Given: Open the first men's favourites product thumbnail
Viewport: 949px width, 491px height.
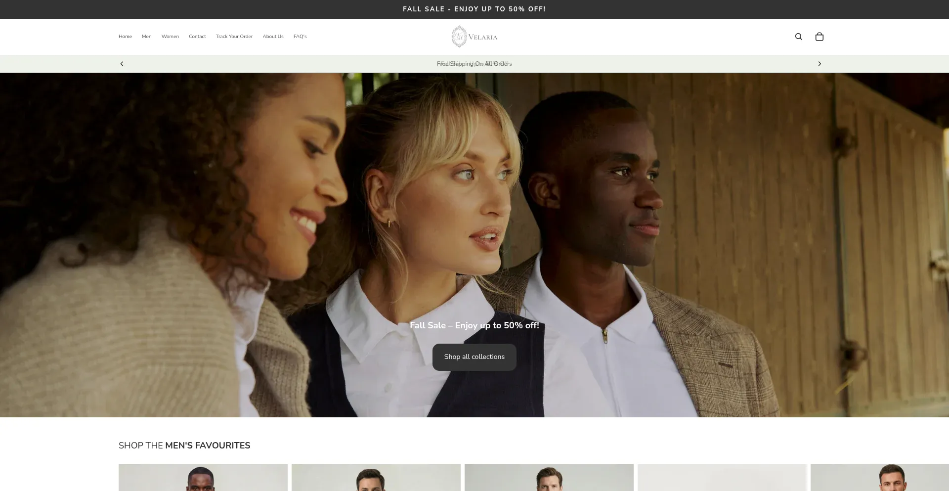Looking at the screenshot, I should click(203, 478).
